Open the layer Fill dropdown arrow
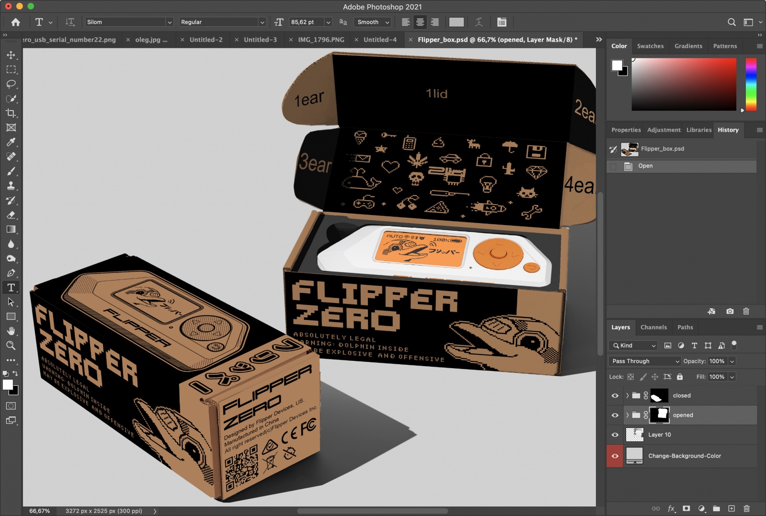The height and width of the screenshot is (516, 766). [732, 377]
